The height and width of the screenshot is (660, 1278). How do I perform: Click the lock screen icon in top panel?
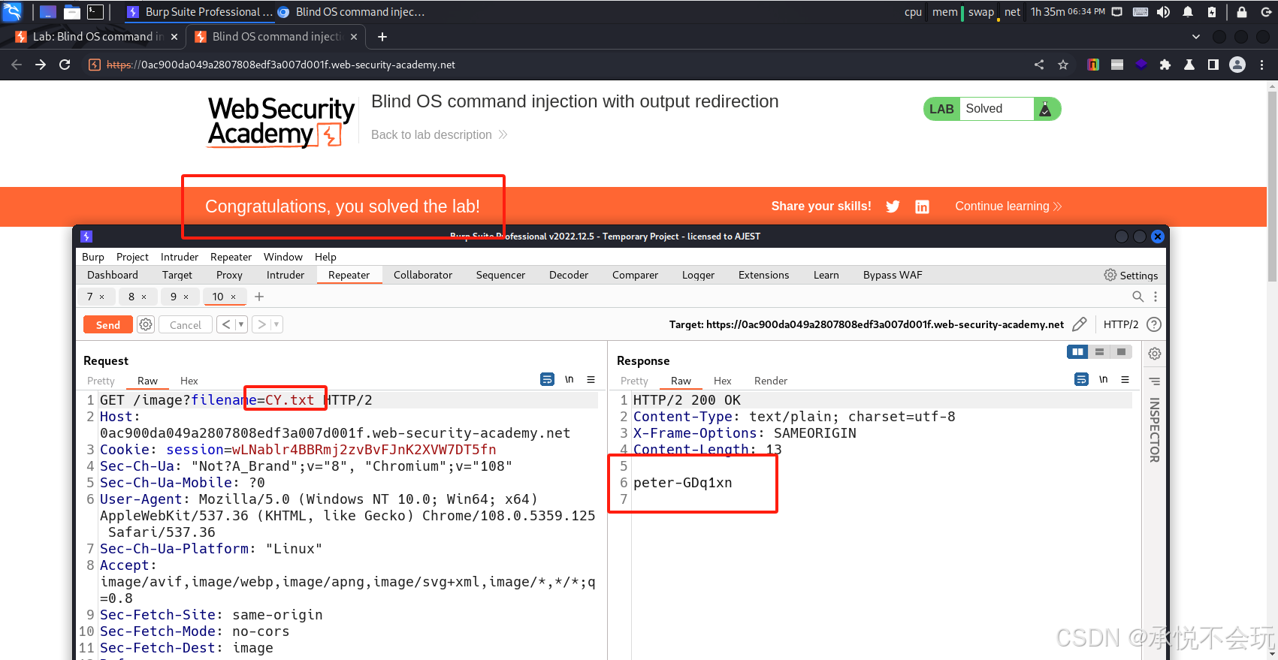[x=1242, y=11]
